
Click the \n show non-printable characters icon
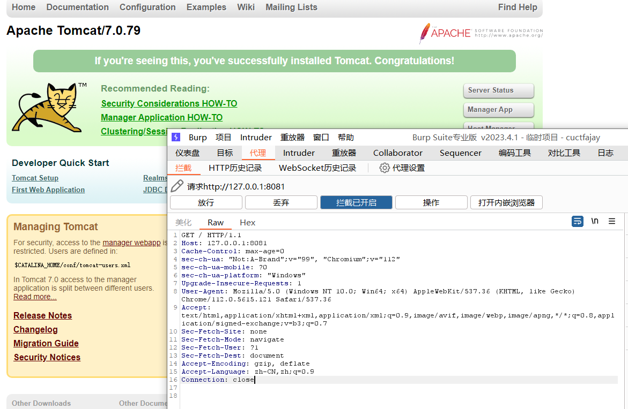(x=595, y=221)
